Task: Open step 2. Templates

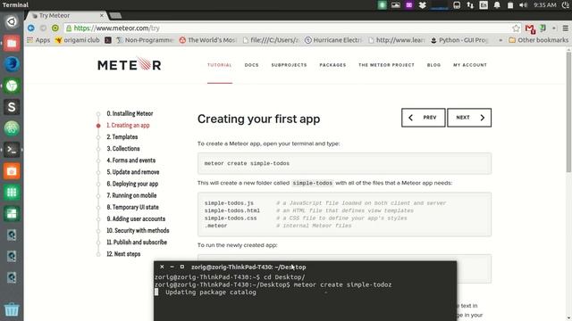Action: [x=122, y=136]
